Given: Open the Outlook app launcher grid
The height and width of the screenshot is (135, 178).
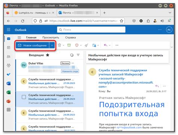Looking at the screenshot, I should (x=9, y=30).
